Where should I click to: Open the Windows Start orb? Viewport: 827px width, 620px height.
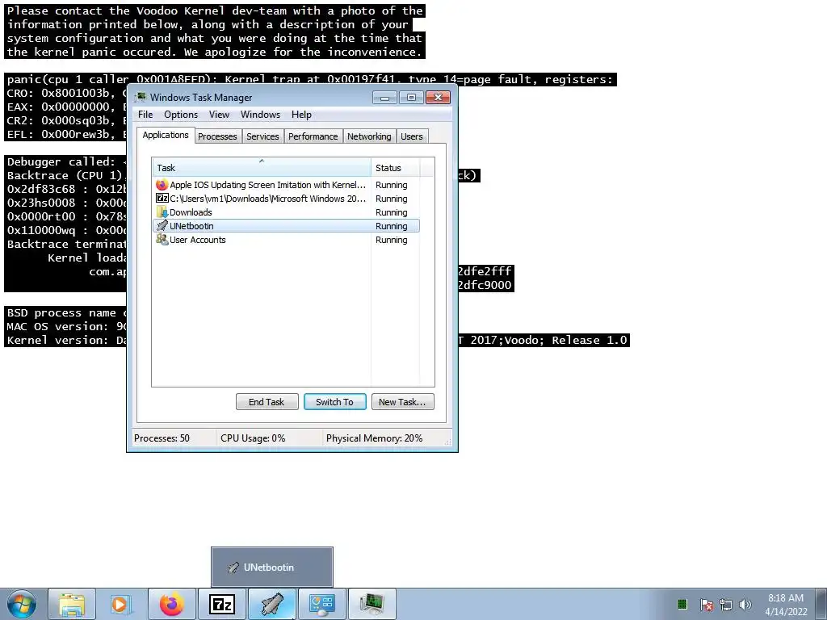point(22,604)
